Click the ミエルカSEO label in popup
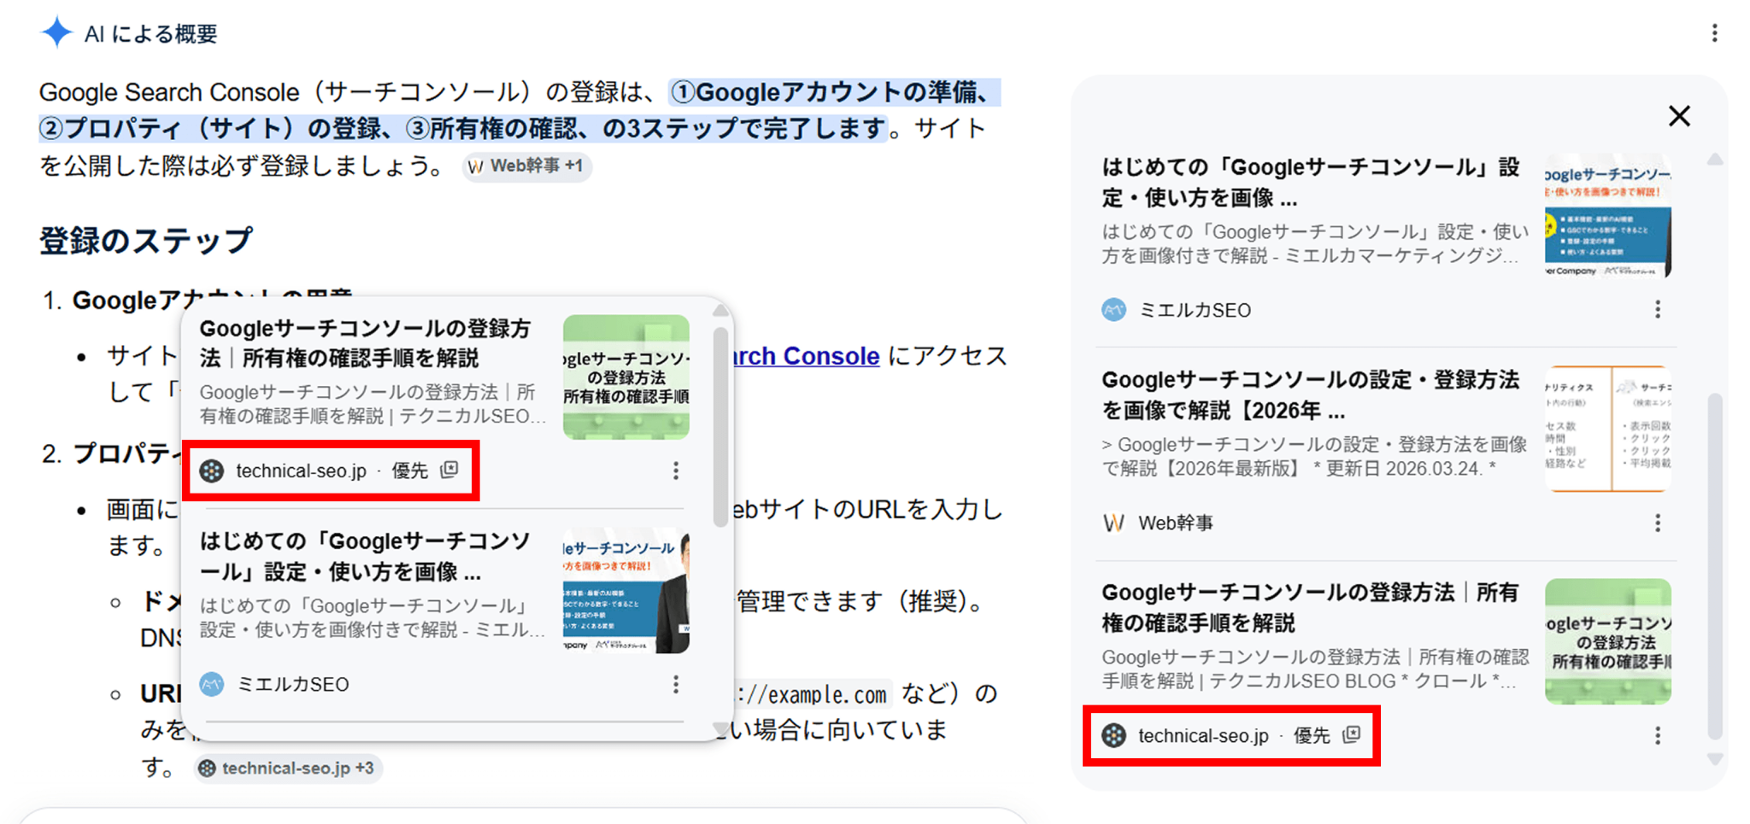This screenshot has width=1750, height=824. pyautogui.click(x=293, y=684)
